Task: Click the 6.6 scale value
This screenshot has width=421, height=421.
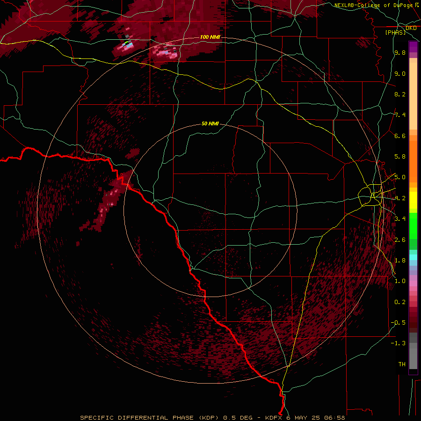Action: 400,136
